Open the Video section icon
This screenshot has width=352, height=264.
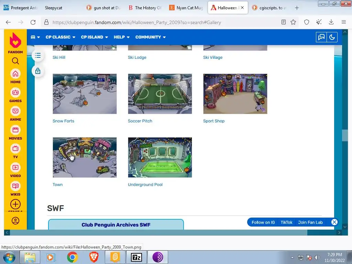(15, 167)
